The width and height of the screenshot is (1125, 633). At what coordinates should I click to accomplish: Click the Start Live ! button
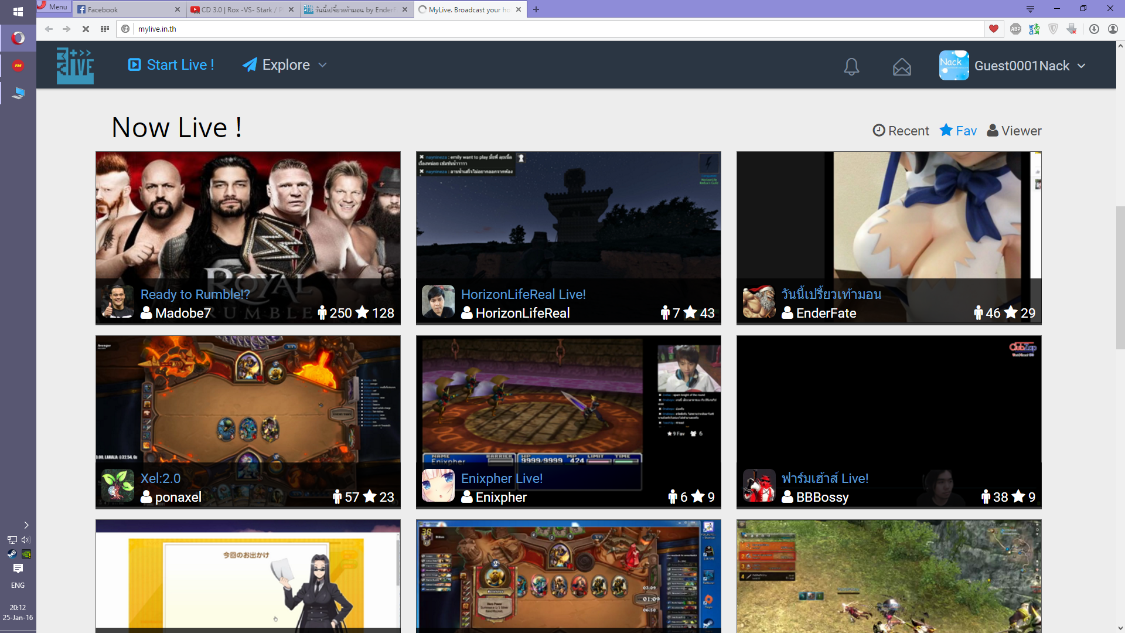point(171,65)
